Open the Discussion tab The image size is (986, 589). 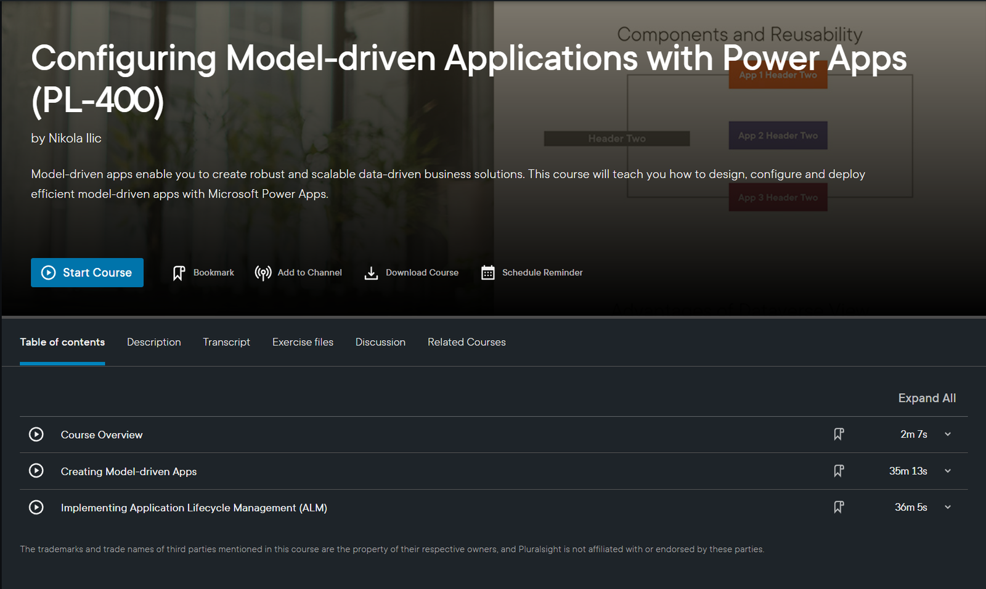(x=380, y=342)
